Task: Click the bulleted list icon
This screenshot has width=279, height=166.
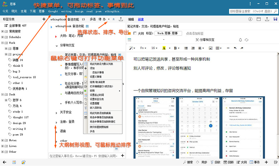Action: pyautogui.click(x=186, y=48)
